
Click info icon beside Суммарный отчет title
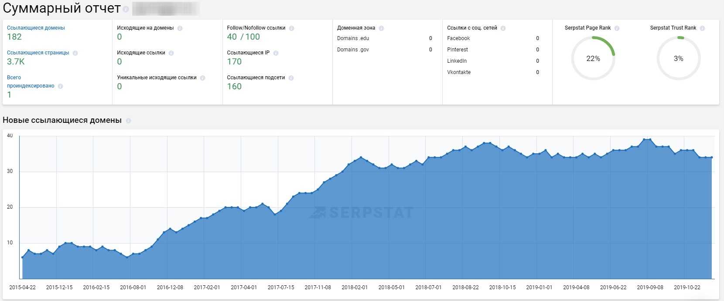(x=126, y=9)
